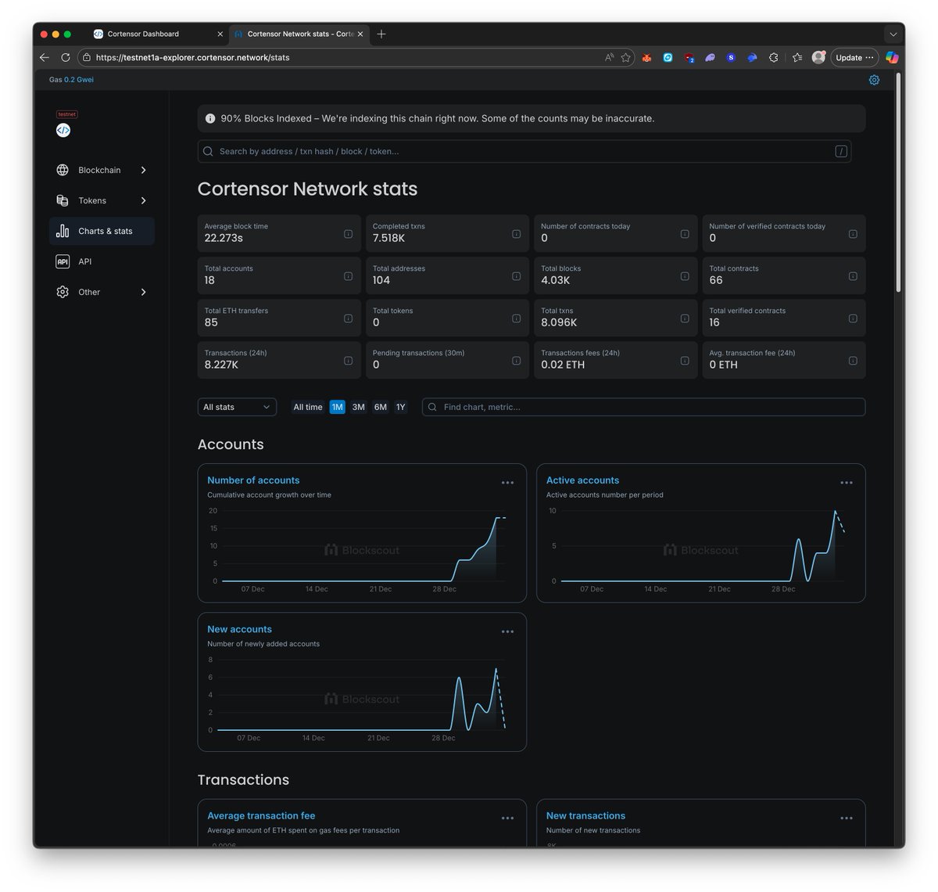Show info for Total tokens
The width and height of the screenshot is (938, 892).
click(516, 318)
